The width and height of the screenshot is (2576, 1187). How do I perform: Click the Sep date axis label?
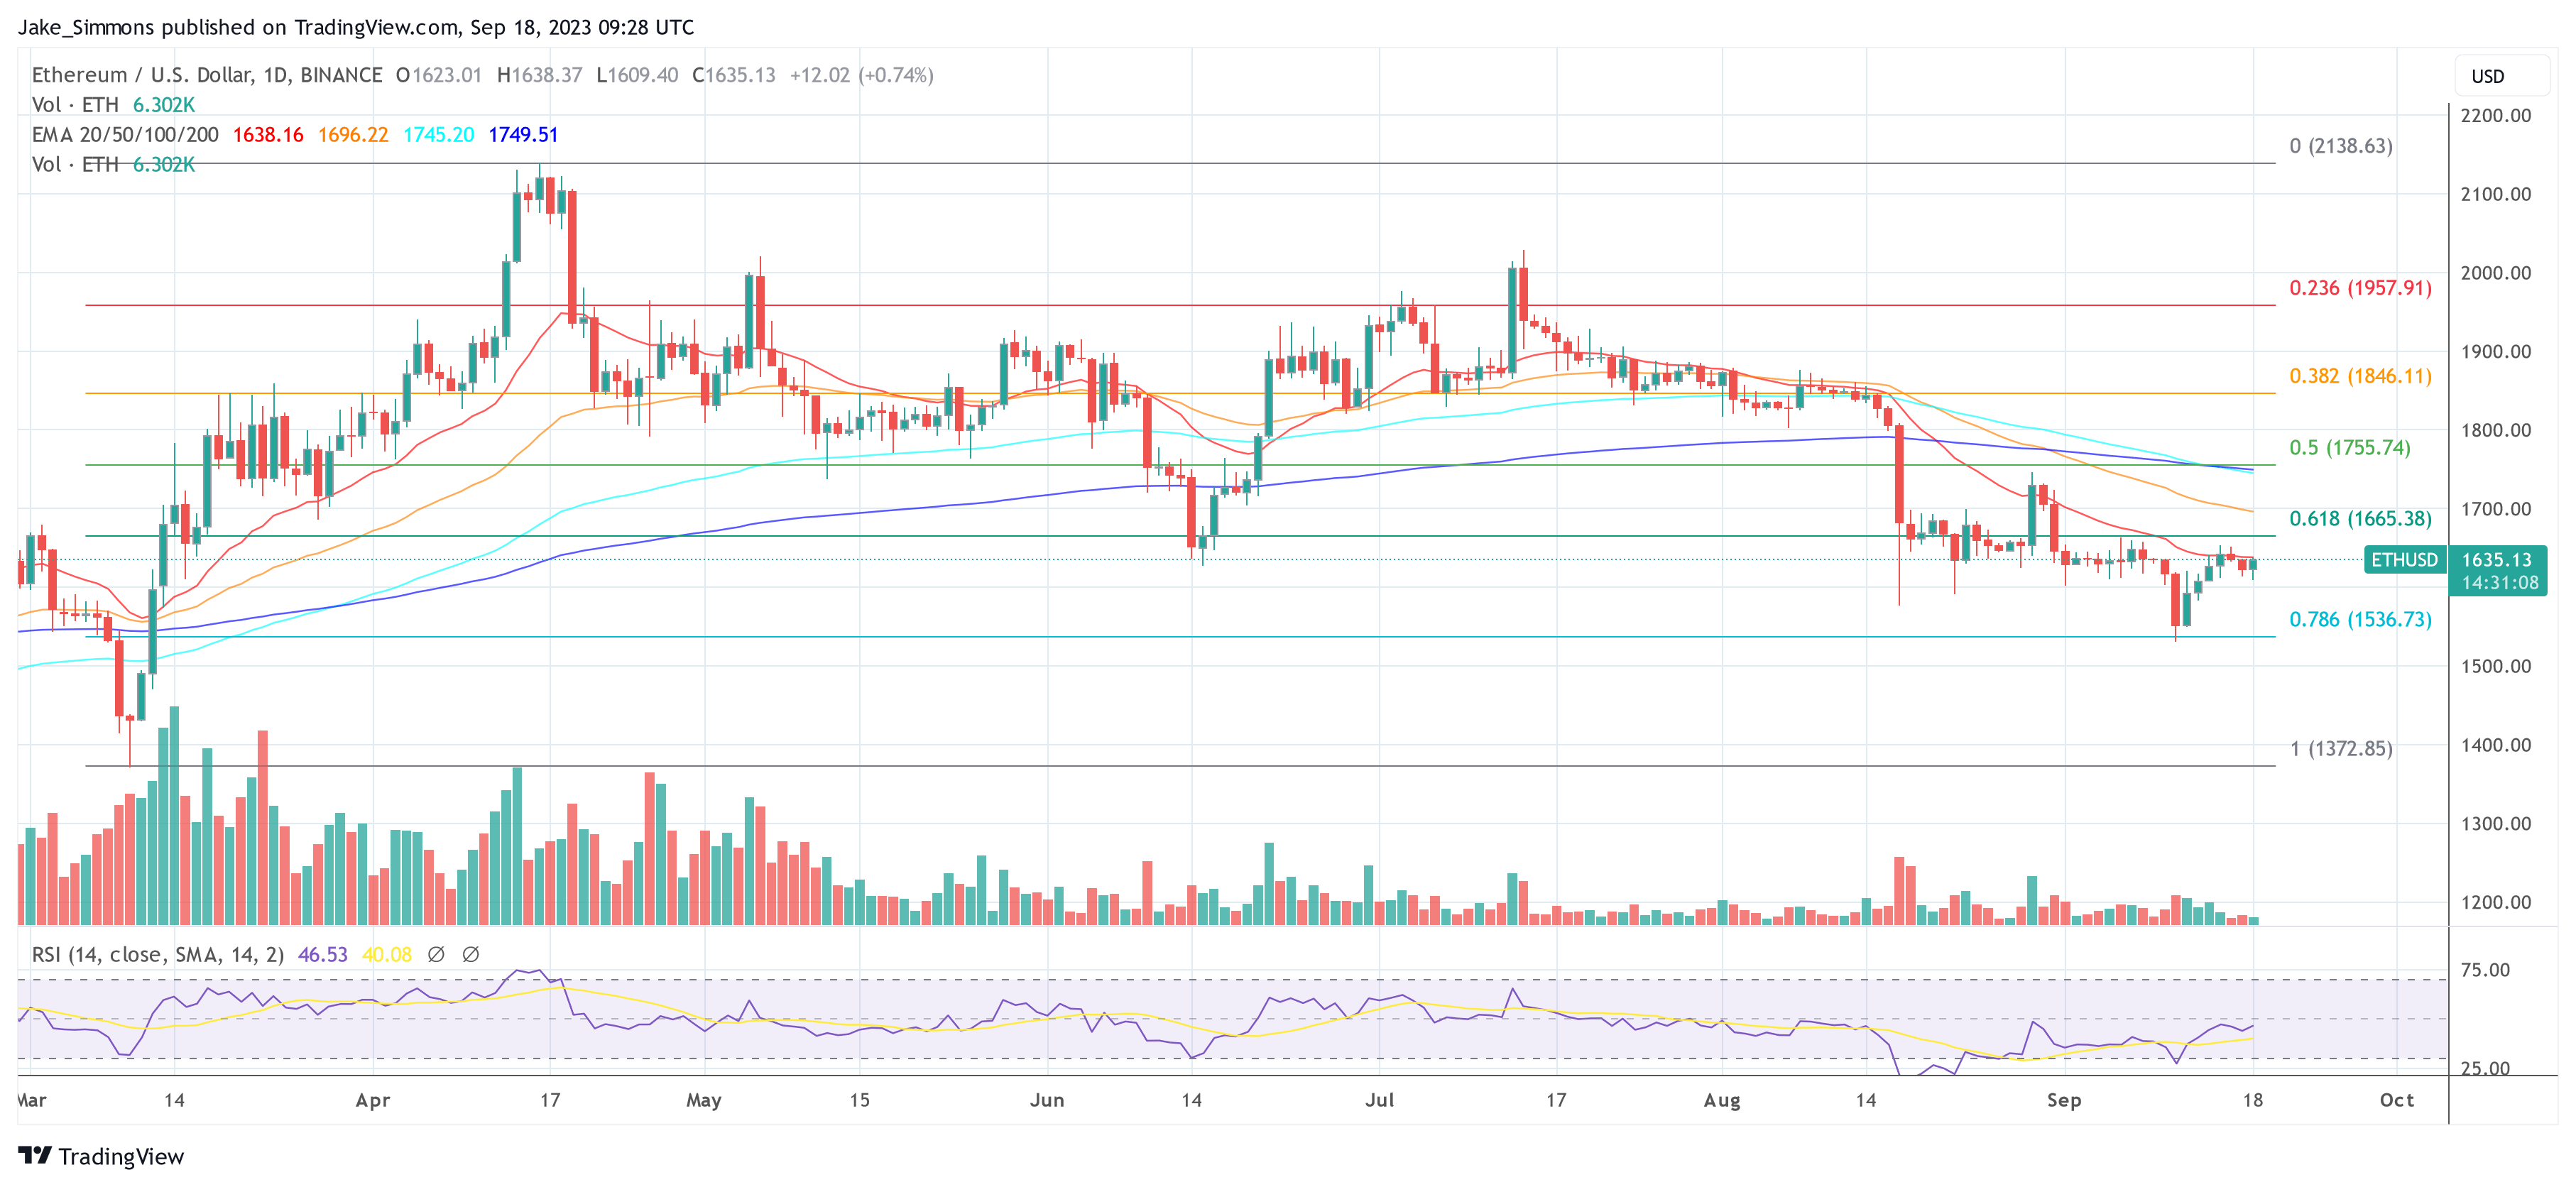coord(2064,1101)
